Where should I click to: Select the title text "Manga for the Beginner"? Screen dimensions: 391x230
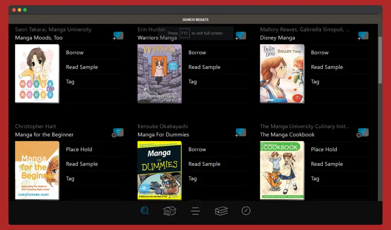pyautogui.click(x=44, y=134)
